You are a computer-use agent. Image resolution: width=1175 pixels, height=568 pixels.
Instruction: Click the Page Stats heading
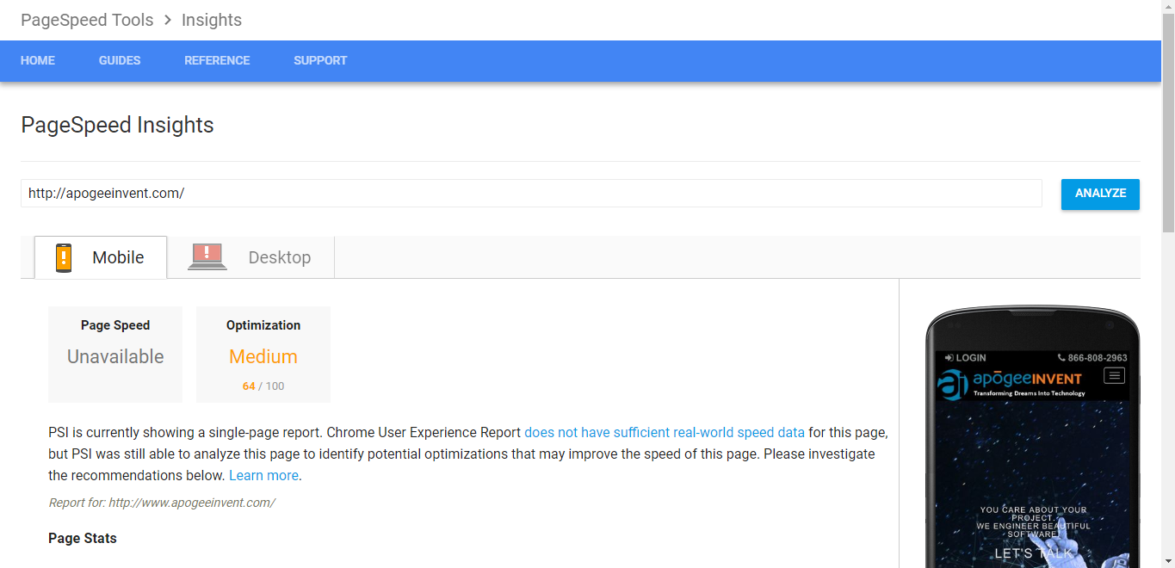pos(83,539)
